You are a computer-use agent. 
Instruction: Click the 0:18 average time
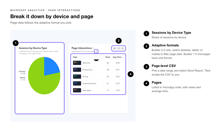(x=118, y=90)
